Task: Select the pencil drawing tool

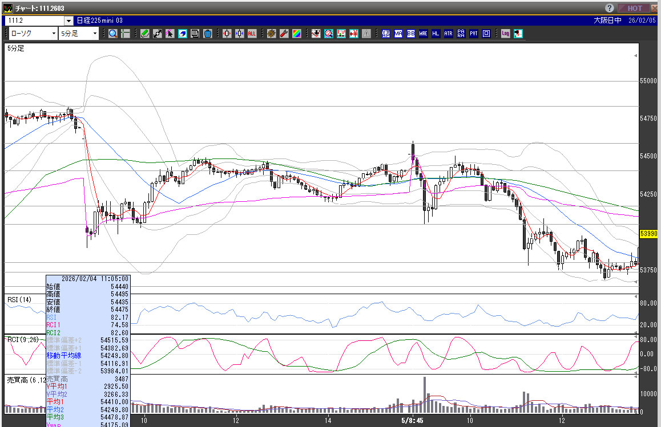Action: (145, 34)
